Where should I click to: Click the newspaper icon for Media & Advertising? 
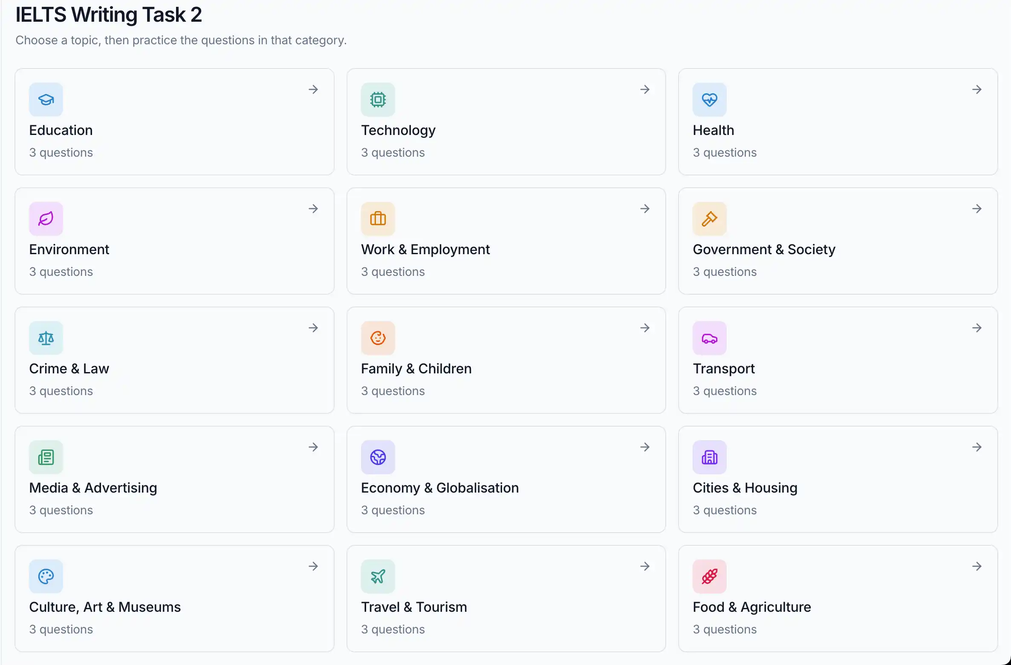point(46,457)
